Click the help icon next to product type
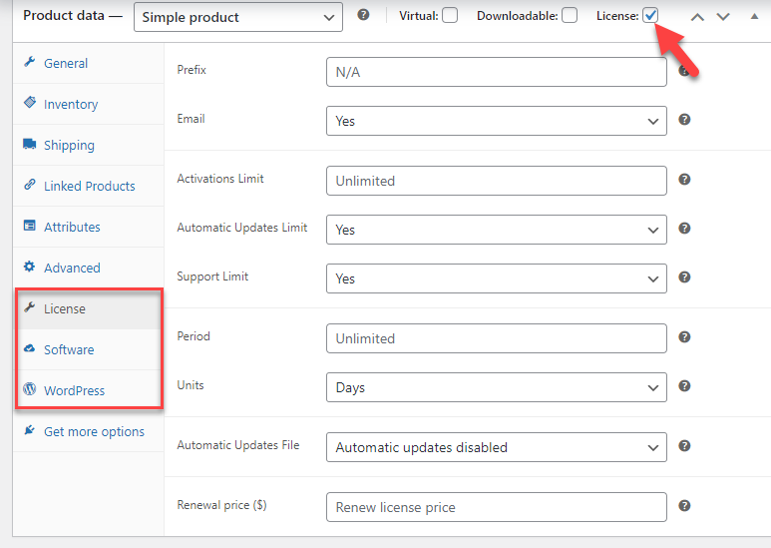This screenshot has width=771, height=548. tap(364, 16)
